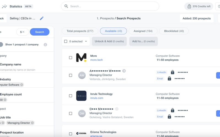Open the Statistics chart icon
The width and height of the screenshot is (220, 137).
point(4,6)
